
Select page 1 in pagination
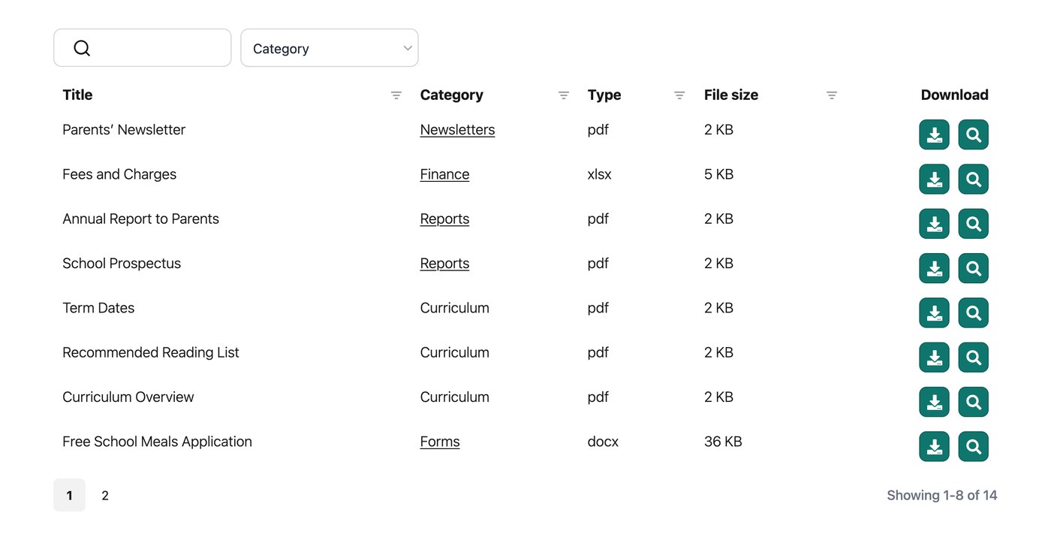pyautogui.click(x=69, y=496)
